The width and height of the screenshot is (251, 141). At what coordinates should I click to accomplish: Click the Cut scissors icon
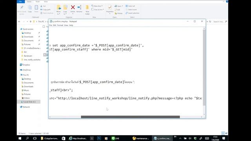[41, 6]
